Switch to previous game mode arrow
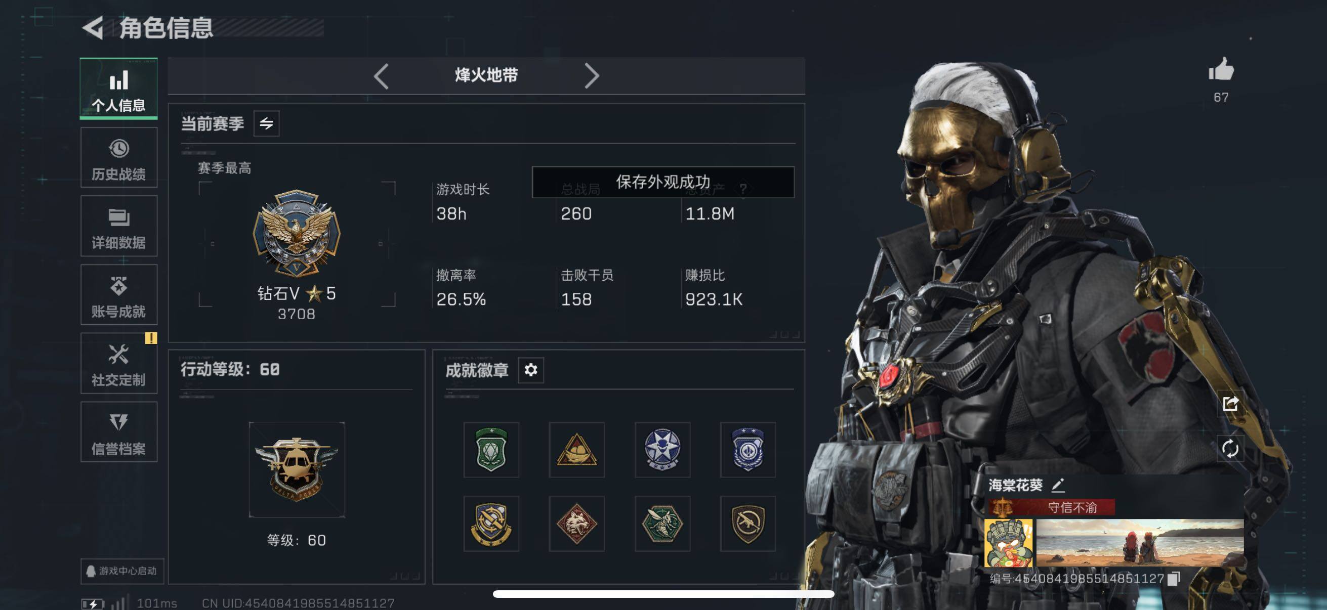Screen dimensions: 1327x610 [381, 76]
